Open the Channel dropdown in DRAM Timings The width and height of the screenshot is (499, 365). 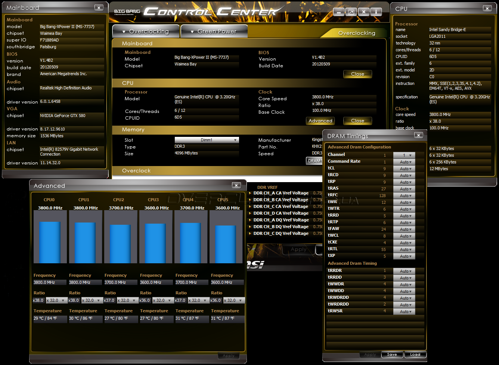tap(404, 155)
